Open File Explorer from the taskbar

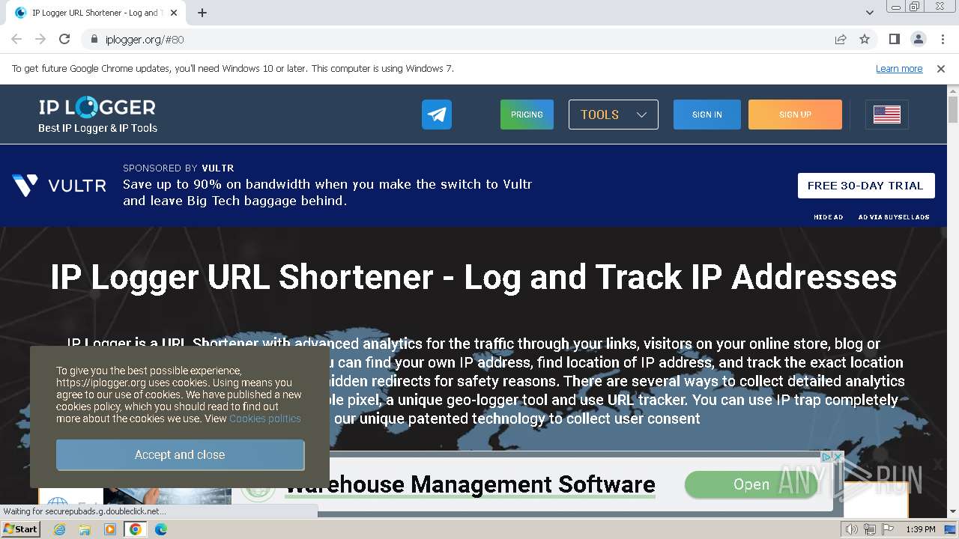point(85,529)
